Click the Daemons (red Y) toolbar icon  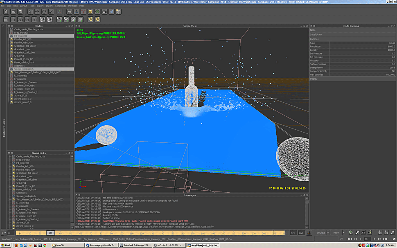click(83, 12)
